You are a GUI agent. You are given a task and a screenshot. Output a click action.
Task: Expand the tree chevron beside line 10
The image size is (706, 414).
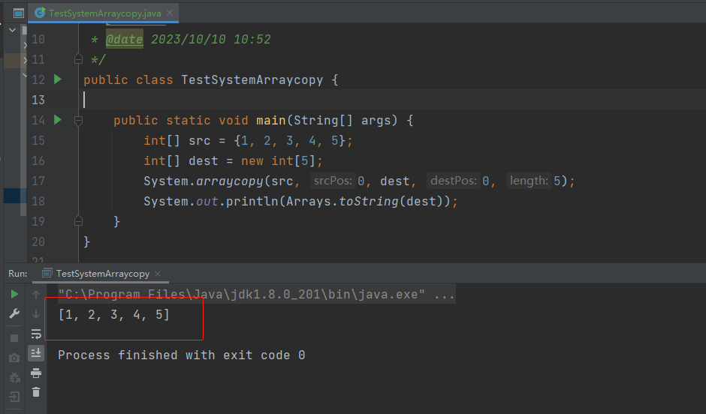(x=26, y=45)
